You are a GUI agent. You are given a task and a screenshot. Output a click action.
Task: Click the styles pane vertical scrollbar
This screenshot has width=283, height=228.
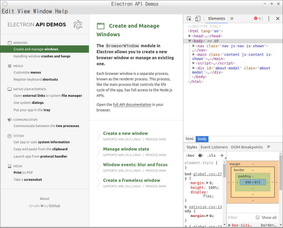(224, 171)
